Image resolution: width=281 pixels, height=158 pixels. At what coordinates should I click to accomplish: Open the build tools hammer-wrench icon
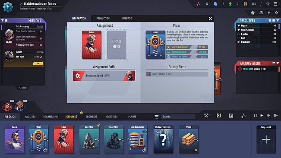click(206, 116)
